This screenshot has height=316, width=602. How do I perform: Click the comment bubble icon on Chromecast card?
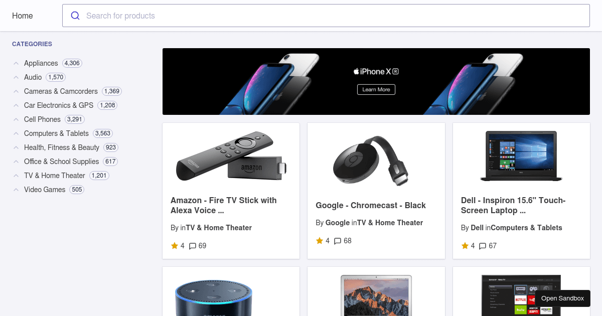tap(337, 241)
